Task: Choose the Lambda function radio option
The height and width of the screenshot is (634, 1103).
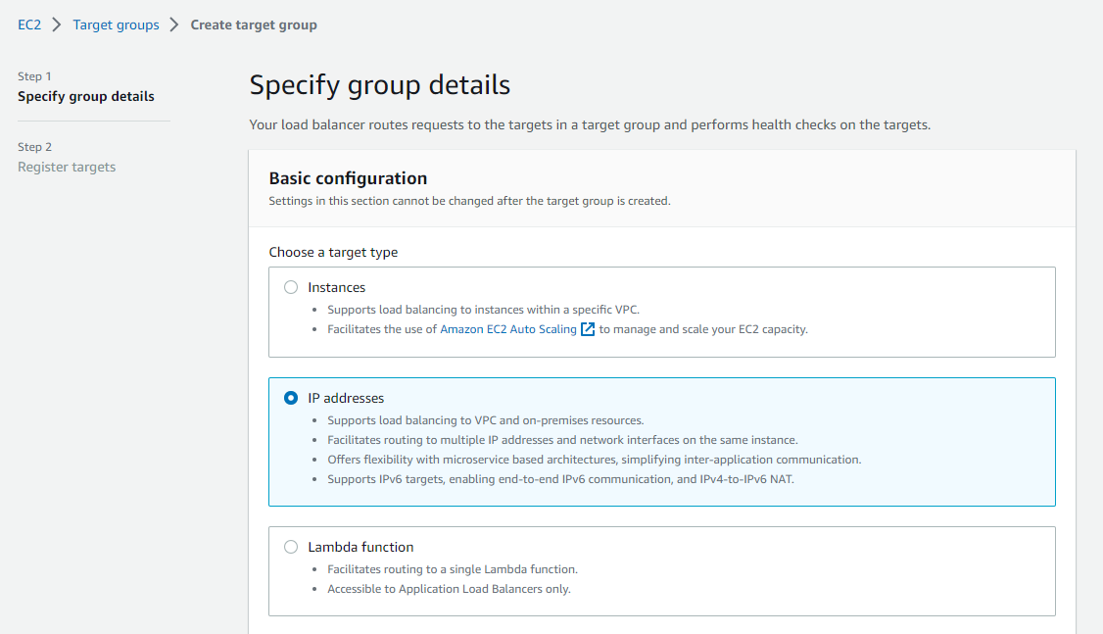Action: click(x=291, y=547)
